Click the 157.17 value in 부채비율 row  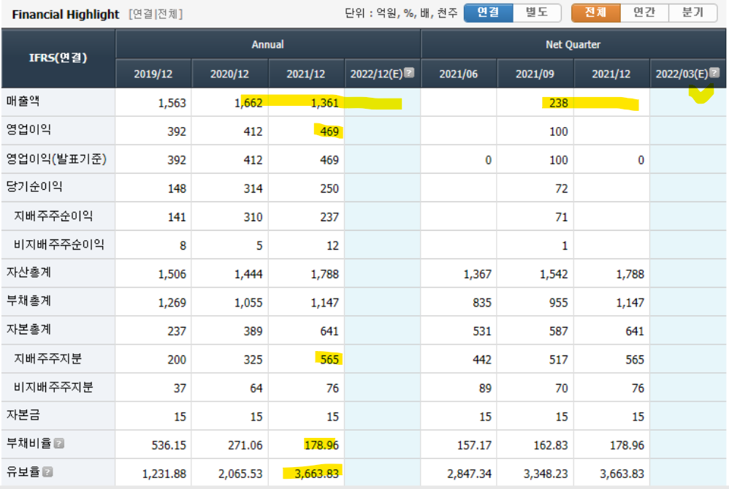point(474,445)
